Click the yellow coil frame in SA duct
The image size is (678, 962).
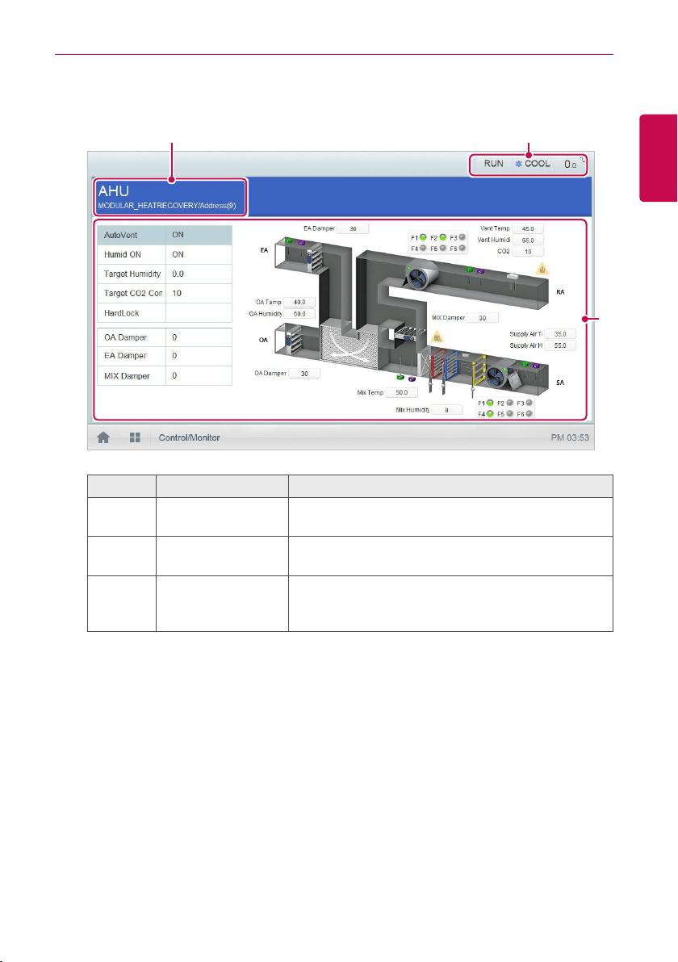pos(480,368)
